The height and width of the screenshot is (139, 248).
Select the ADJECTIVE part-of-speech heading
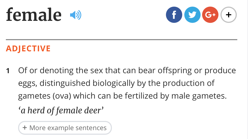click(28, 49)
